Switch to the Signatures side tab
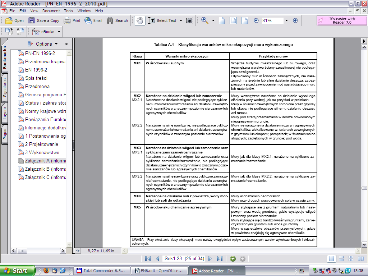 pyautogui.click(x=5, y=88)
